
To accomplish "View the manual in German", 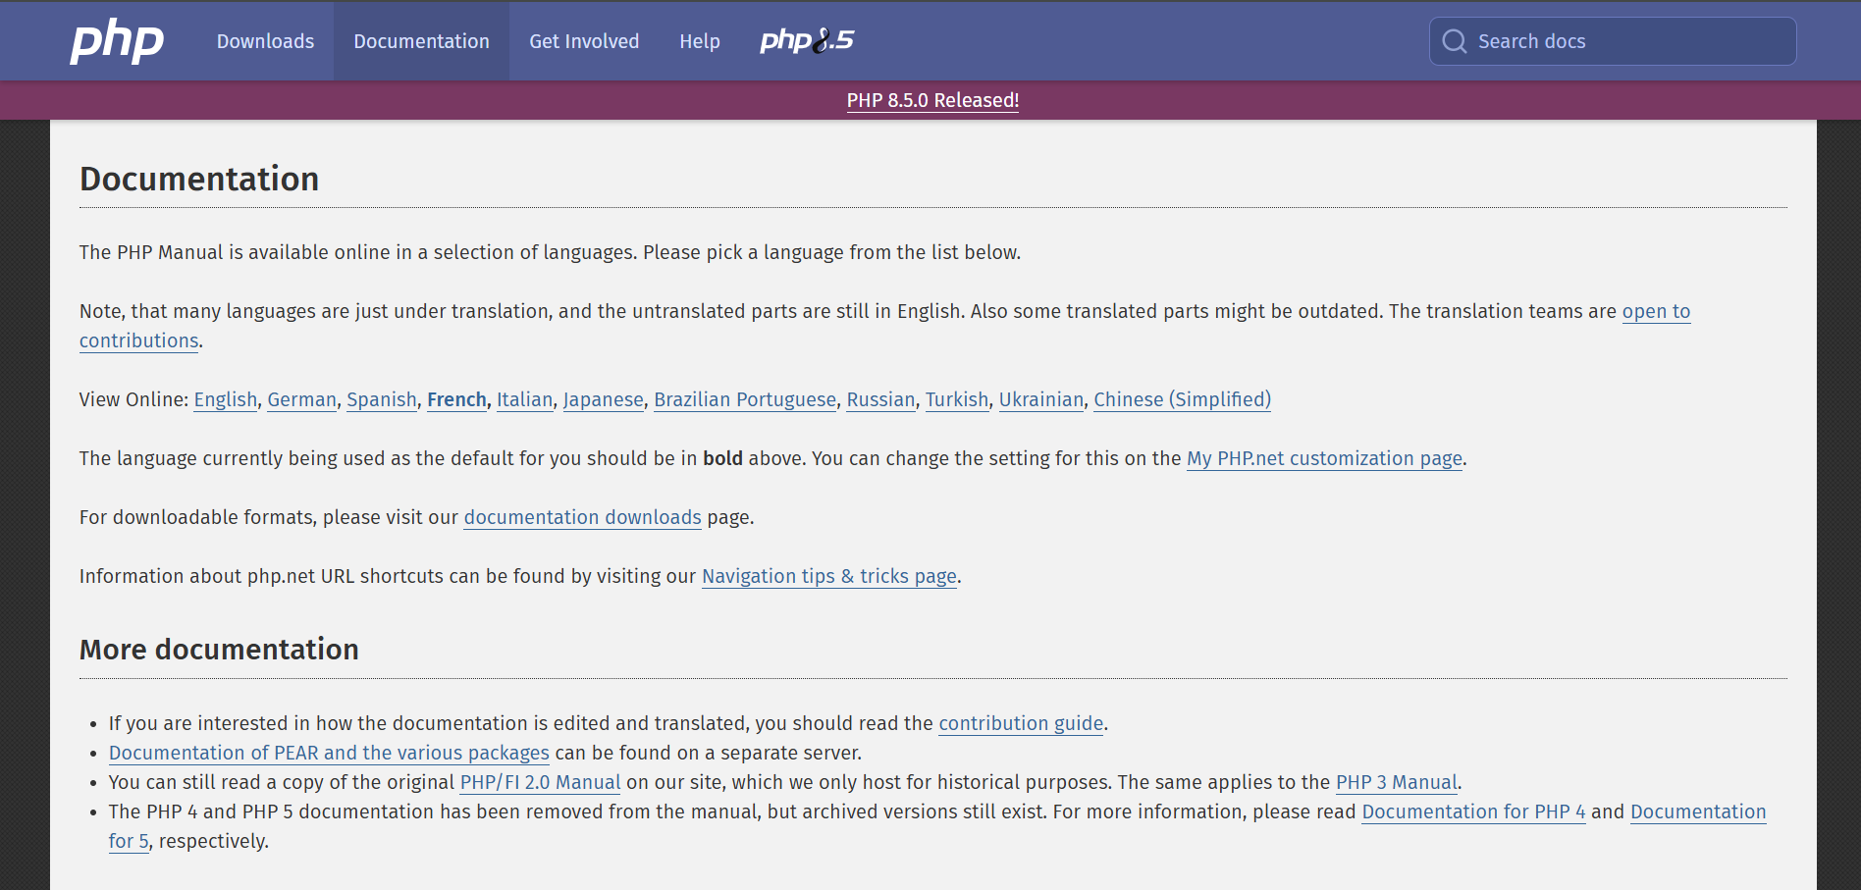I will tap(302, 399).
